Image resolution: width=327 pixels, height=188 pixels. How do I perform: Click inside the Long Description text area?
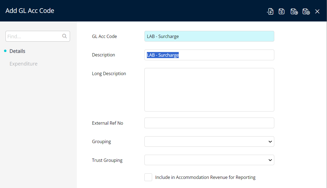click(x=209, y=90)
